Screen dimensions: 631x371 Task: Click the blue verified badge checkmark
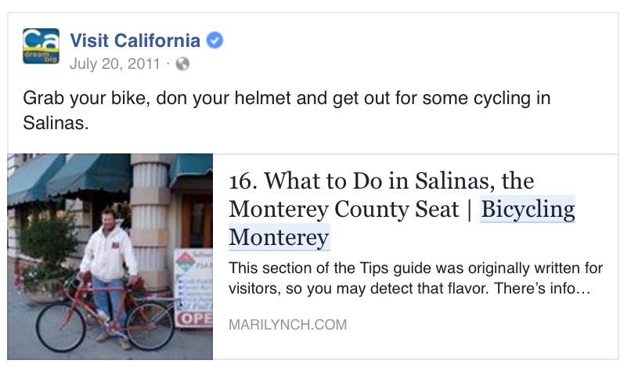(x=215, y=41)
